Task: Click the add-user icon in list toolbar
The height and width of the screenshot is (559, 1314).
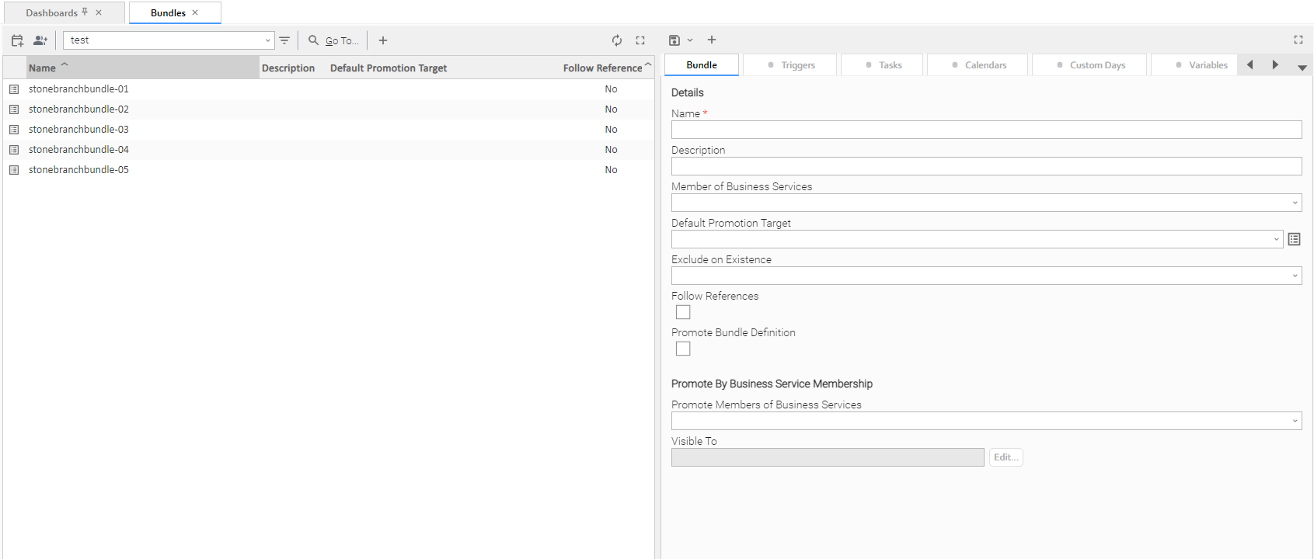Action: 40,40
